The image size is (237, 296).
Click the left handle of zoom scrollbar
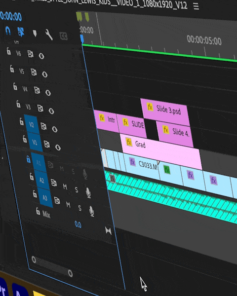click(34, 259)
